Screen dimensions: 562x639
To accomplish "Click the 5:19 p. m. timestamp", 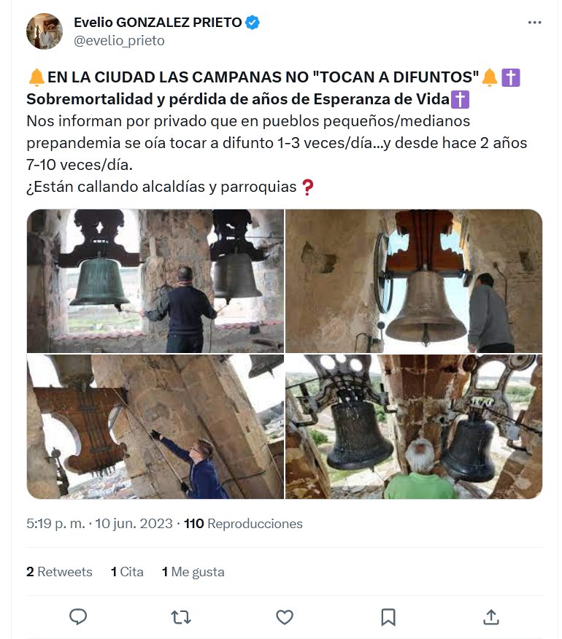I will click(x=56, y=524).
